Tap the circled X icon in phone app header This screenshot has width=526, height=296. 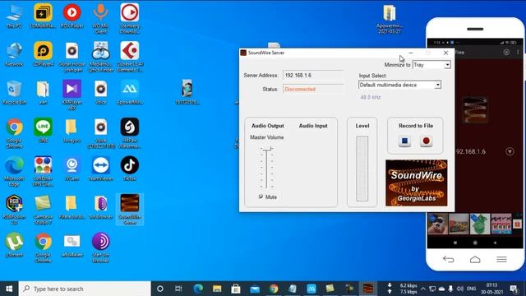pyautogui.click(x=506, y=53)
